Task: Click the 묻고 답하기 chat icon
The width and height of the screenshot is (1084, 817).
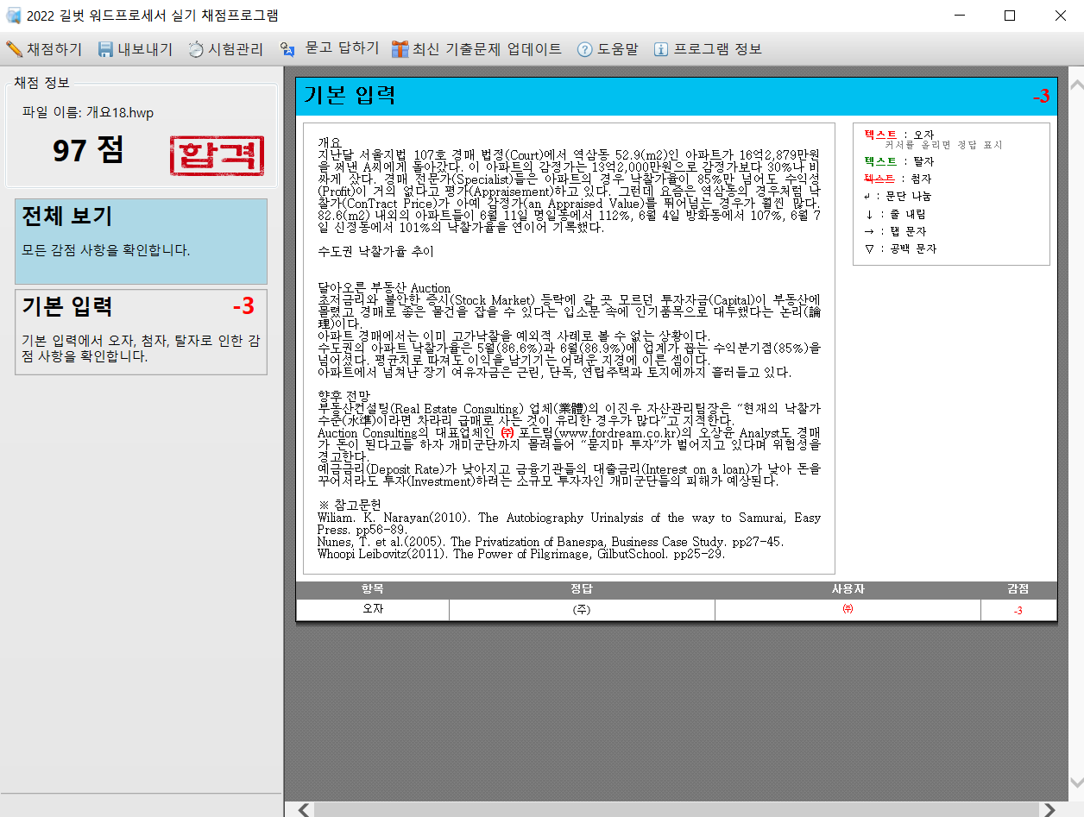Action: tap(288, 49)
